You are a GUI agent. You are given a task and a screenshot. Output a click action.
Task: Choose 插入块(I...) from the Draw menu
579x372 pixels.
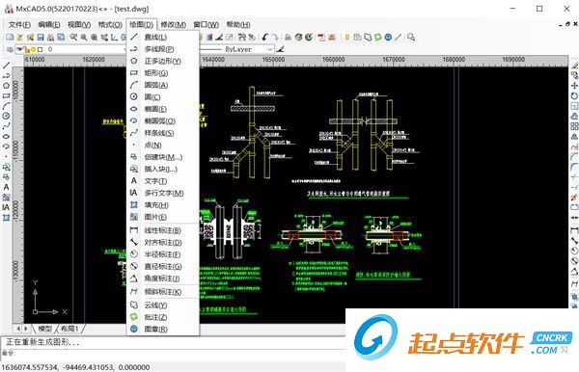163,170
